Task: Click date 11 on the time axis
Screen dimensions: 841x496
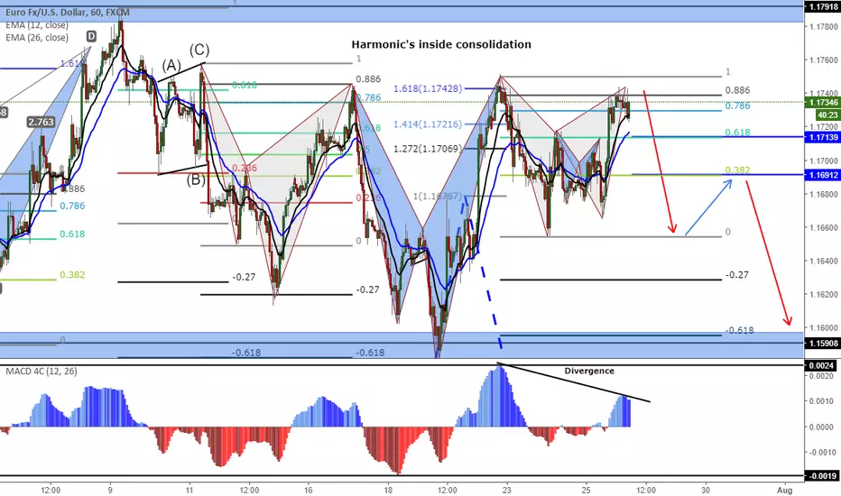Action: coord(189,490)
